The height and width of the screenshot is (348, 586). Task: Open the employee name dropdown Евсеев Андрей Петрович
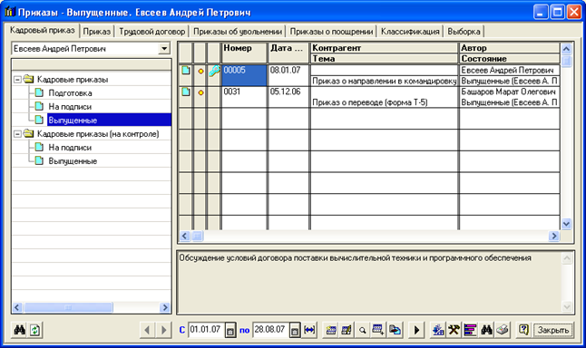163,49
